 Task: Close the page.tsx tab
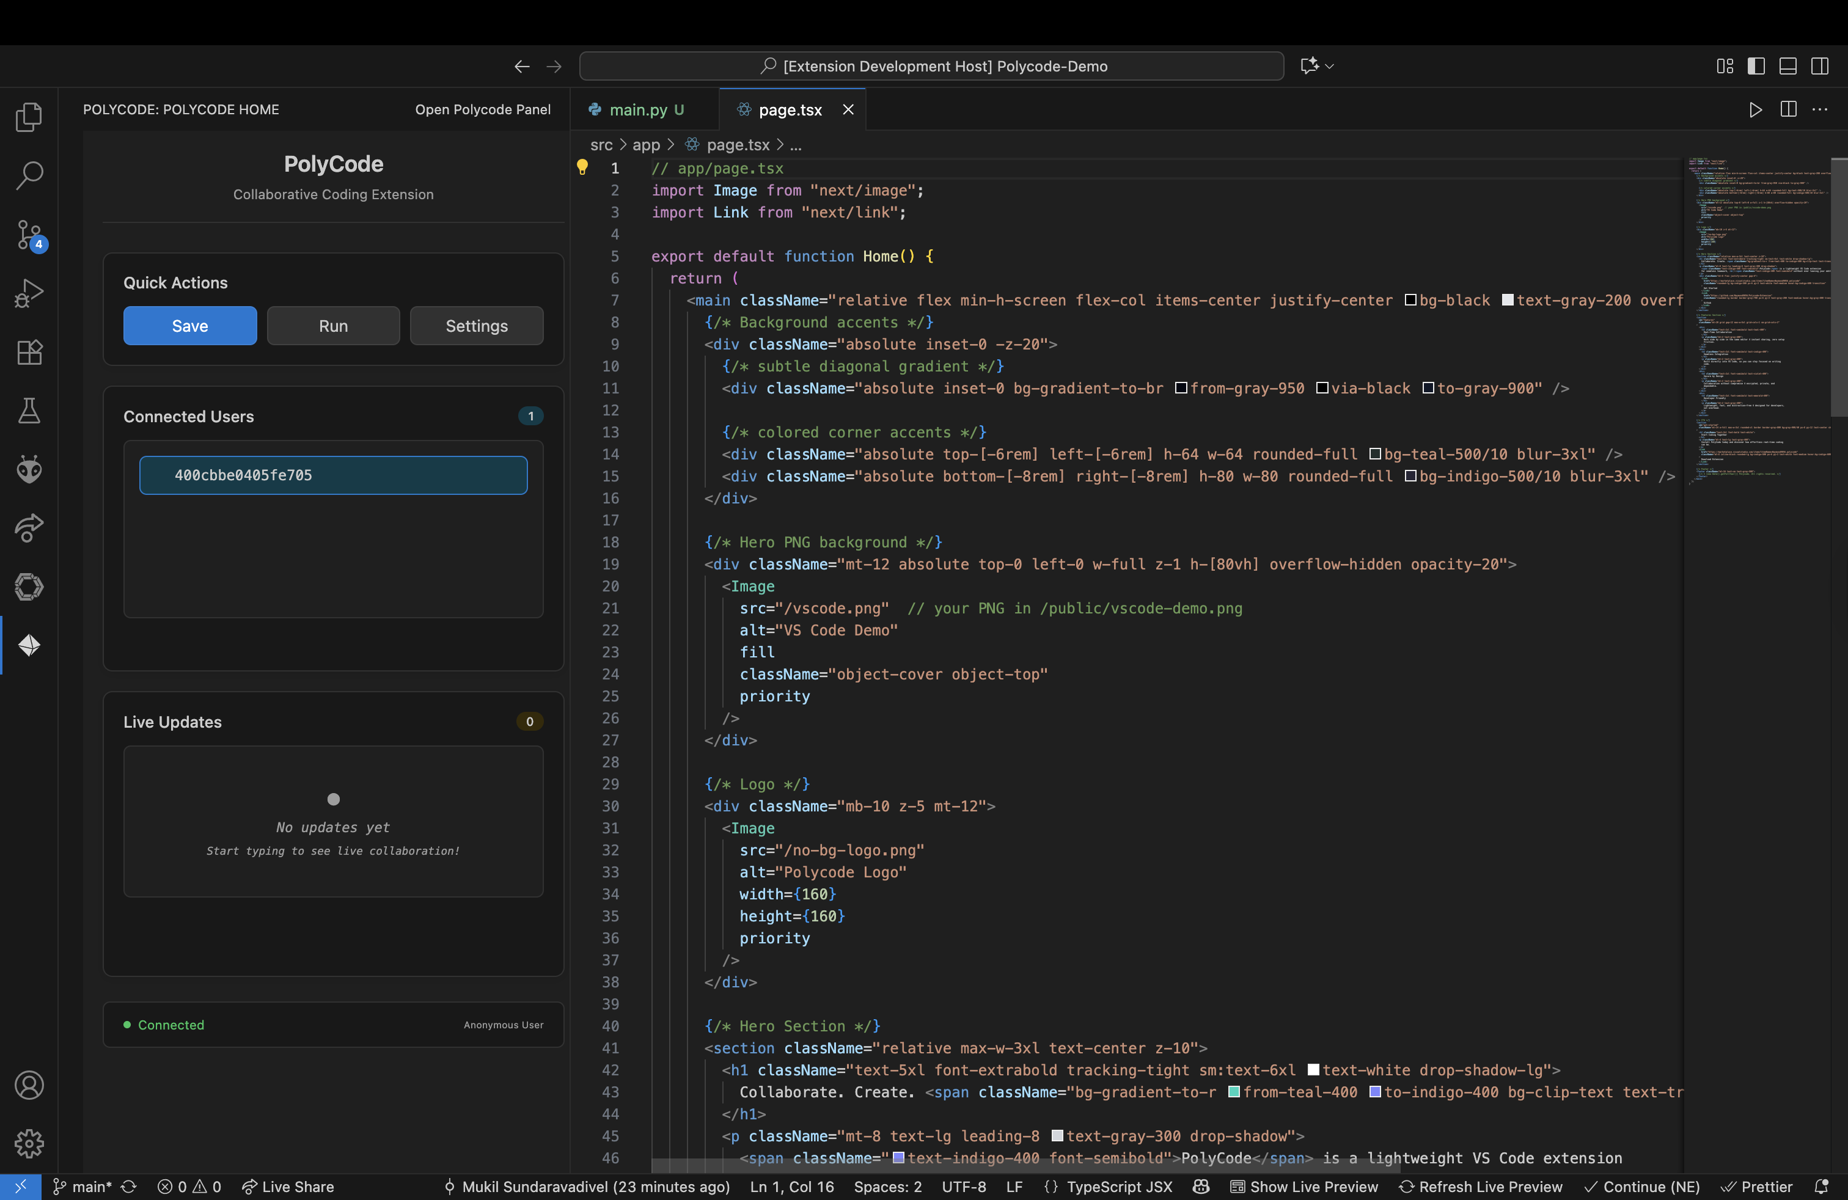point(848,109)
